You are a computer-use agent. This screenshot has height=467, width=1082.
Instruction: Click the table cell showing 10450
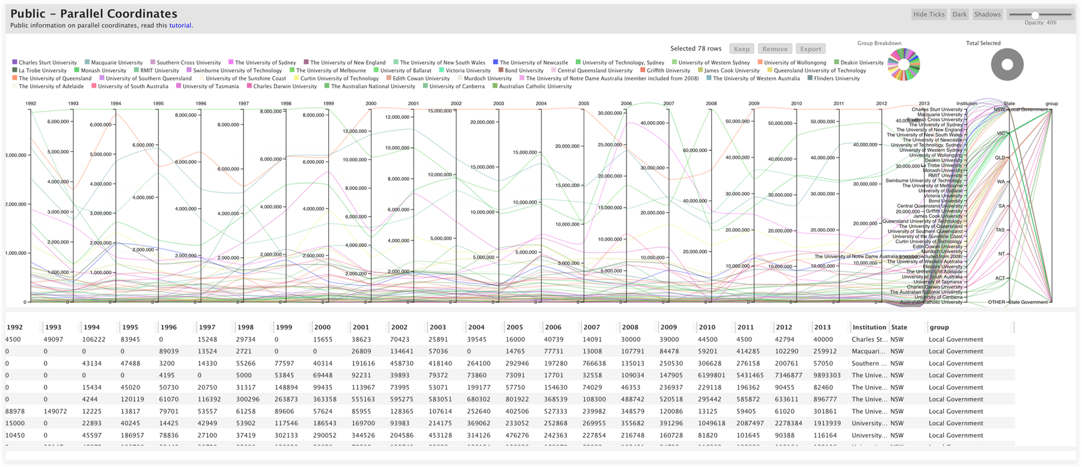click(x=15, y=435)
